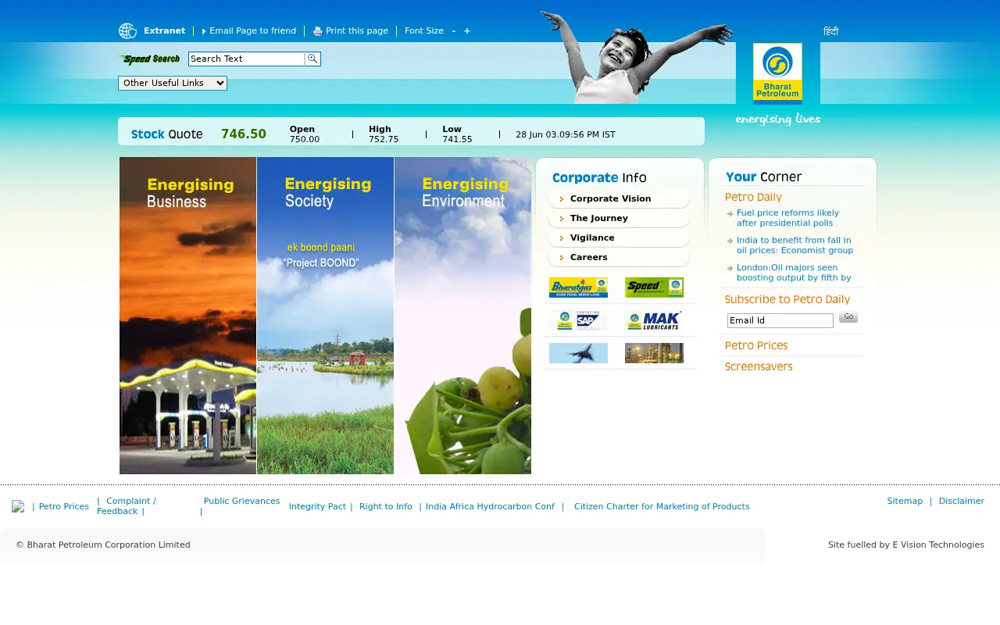Open the Sitemap link
Screen dimensions: 1000x625
point(905,501)
